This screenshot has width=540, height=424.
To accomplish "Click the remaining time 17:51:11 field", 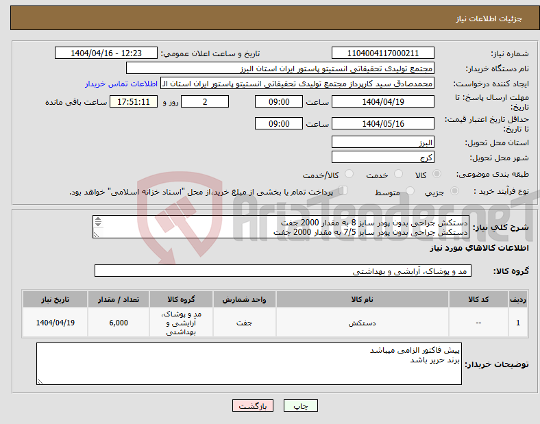I will tap(134, 101).
